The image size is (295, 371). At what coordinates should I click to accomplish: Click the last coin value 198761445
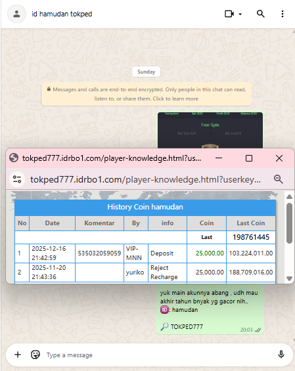click(x=251, y=237)
